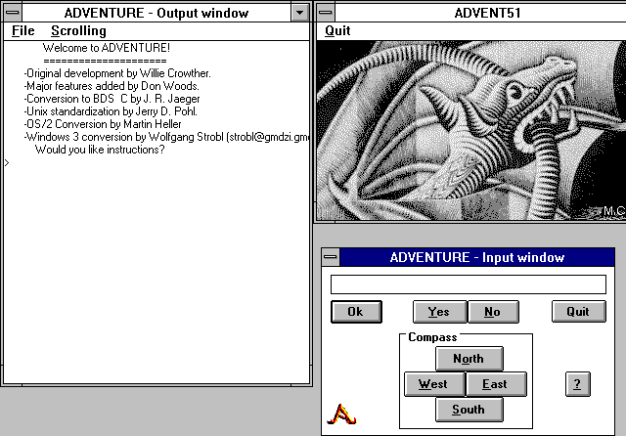Open the ADVENT51 window system menu box
The width and height of the screenshot is (626, 436).
326,13
